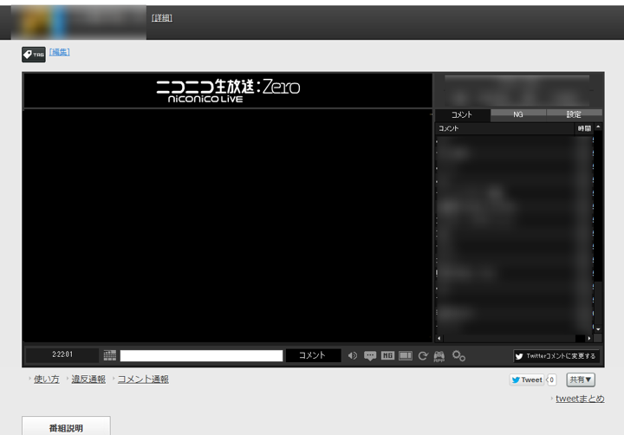The image size is (624, 435).
Task: Open the コメント通報 link
Action: 143,380
